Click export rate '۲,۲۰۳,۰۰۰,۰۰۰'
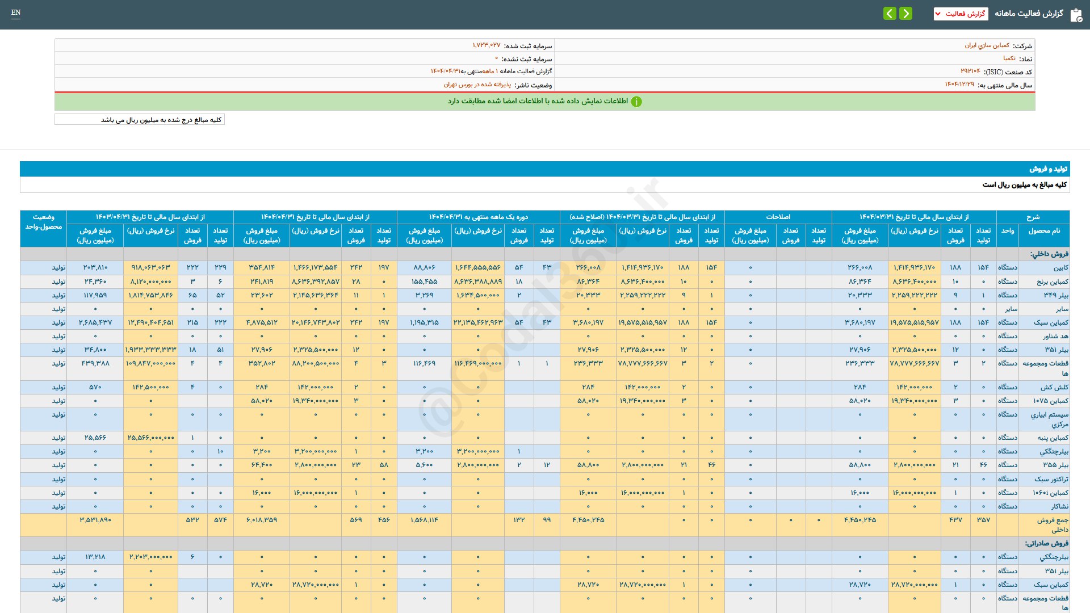1090x613 pixels. [x=150, y=557]
